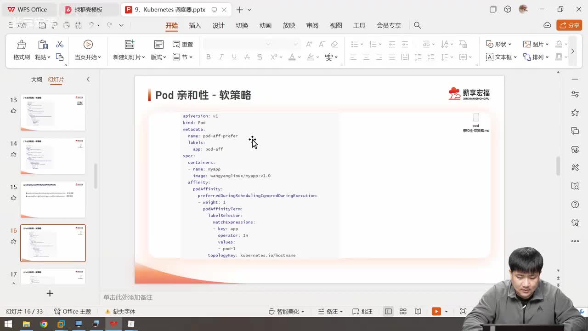This screenshot has width=588, height=331.
Task: Click the missing fonts (缺失字体) warning
Action: [x=120, y=312]
